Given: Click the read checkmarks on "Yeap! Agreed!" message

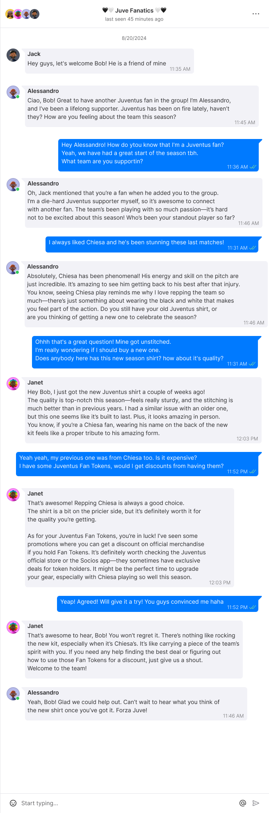Looking at the screenshot, I should (253, 607).
